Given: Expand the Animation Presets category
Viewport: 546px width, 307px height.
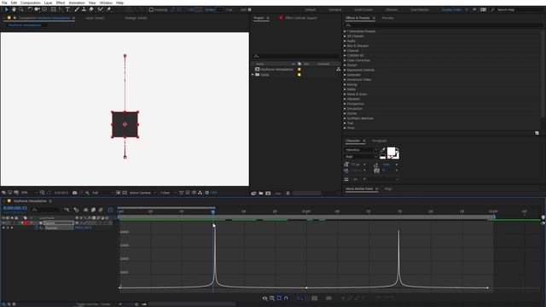Looking at the screenshot, I should (x=345, y=32).
